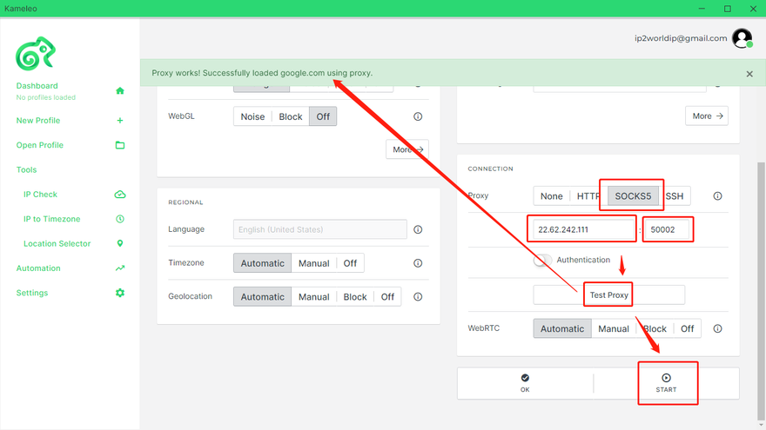Click the Dashboard home icon
This screenshot has width=766, height=430.
click(x=120, y=90)
